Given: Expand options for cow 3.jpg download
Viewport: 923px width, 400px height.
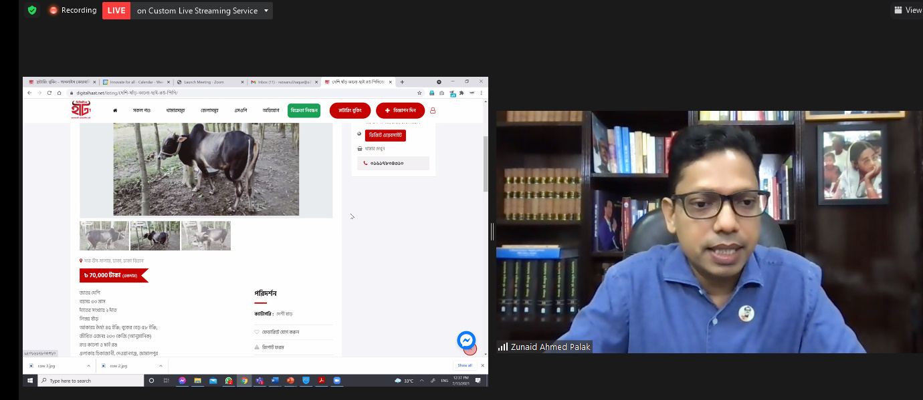Looking at the screenshot, I should click(88, 366).
